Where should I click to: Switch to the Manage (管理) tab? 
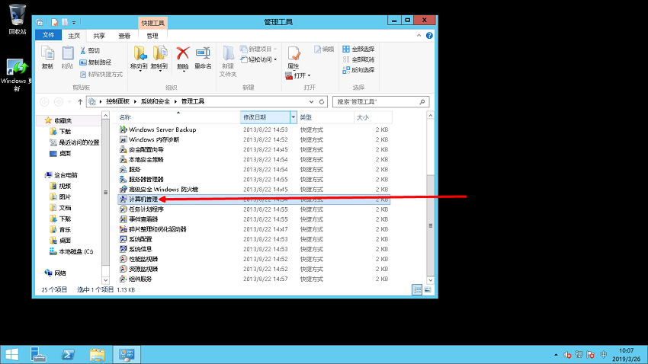pyautogui.click(x=152, y=36)
